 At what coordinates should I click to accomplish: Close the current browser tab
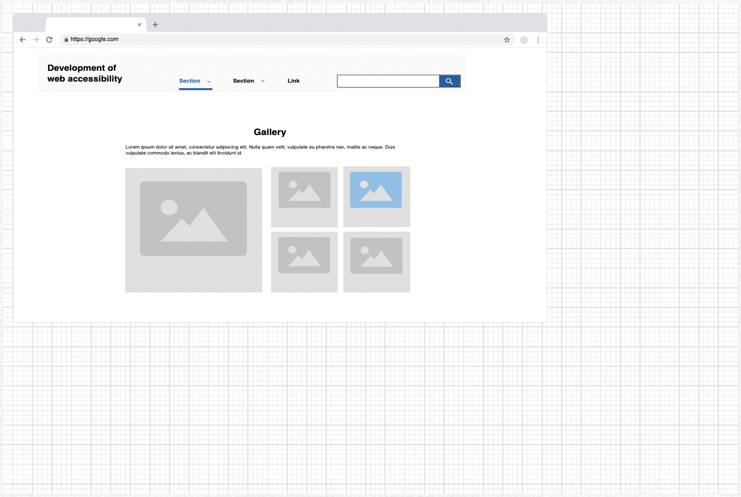139,25
